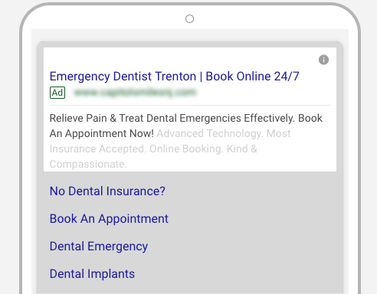Image resolution: width=377 pixels, height=294 pixels.
Task: Click the faded Insurance Accepted text
Action: click(98, 149)
